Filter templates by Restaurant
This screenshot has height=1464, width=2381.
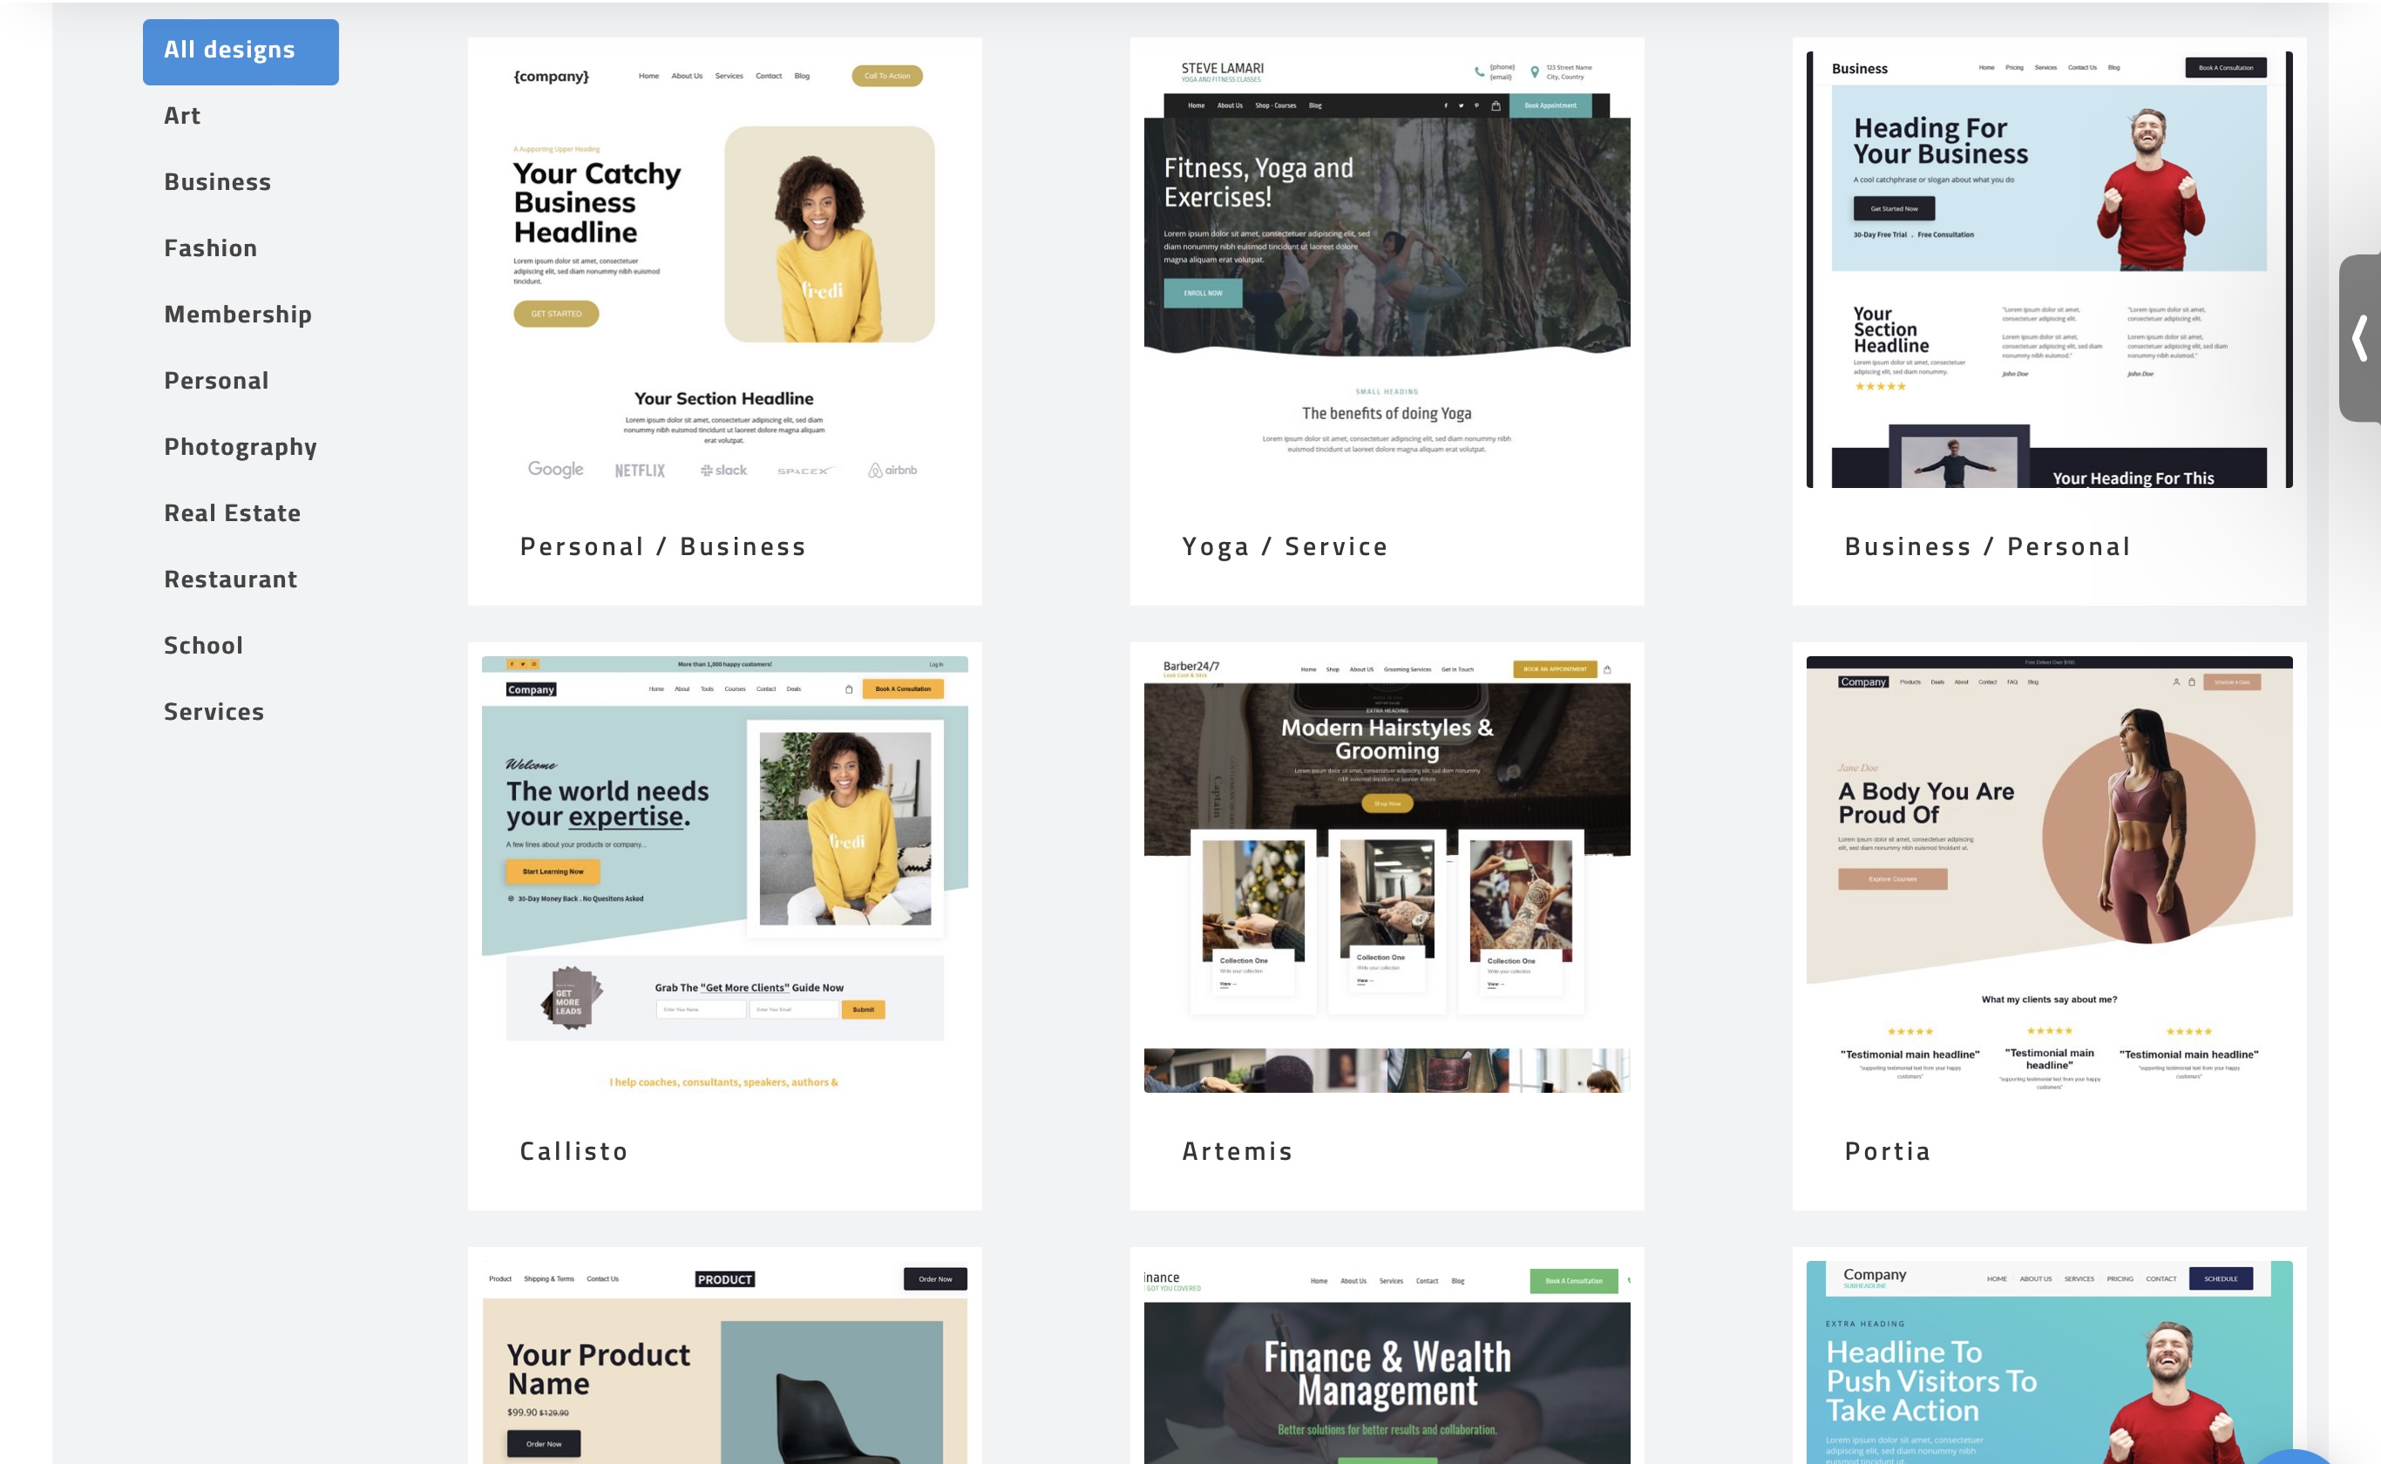[x=230, y=579]
